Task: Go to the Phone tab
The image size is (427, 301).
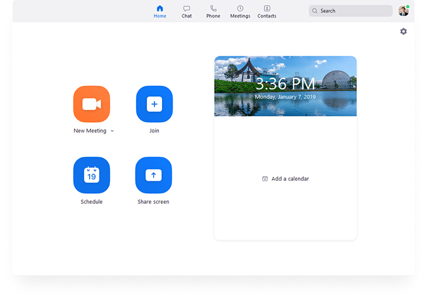Action: coord(213,11)
